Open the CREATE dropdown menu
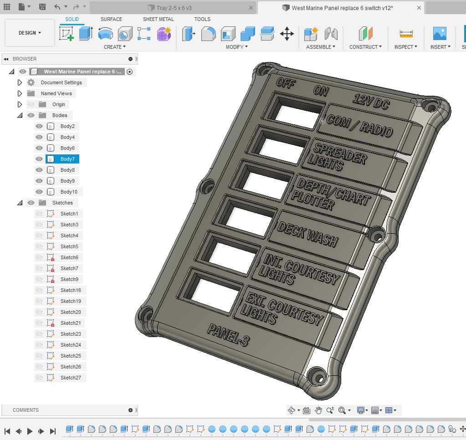 115,47
